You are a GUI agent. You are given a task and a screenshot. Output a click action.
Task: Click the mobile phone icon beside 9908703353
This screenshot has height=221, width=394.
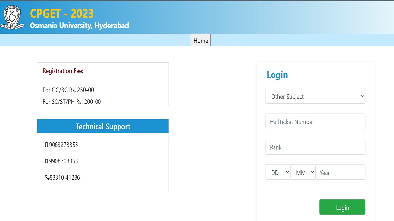point(47,161)
